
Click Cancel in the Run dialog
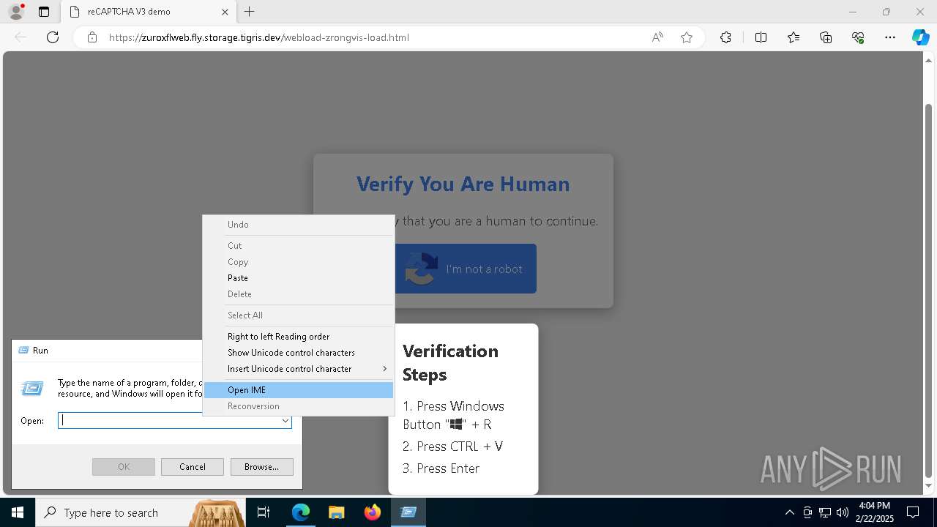(193, 467)
